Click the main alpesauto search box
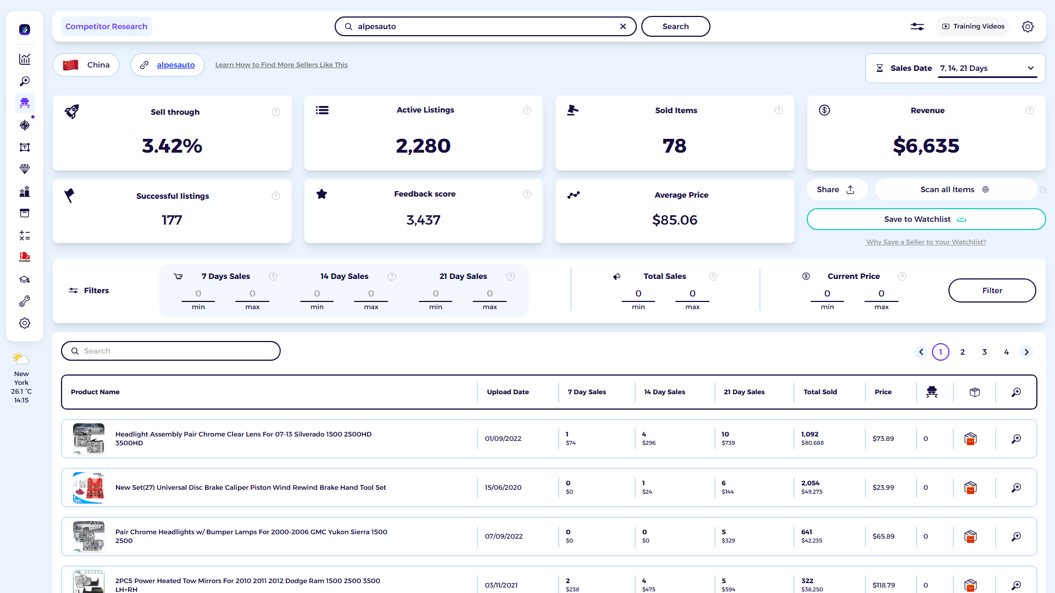 pyautogui.click(x=485, y=26)
